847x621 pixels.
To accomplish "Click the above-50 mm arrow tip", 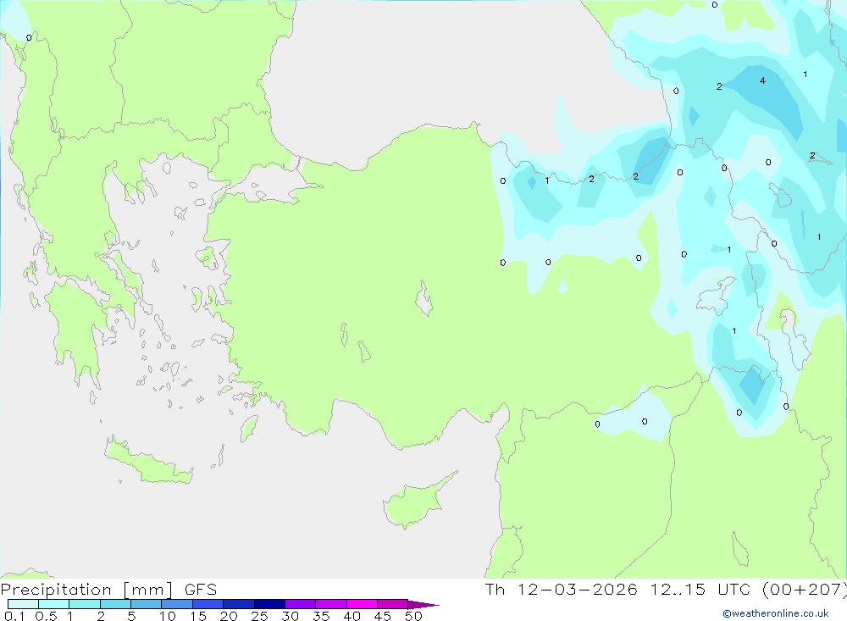I will point(423,604).
